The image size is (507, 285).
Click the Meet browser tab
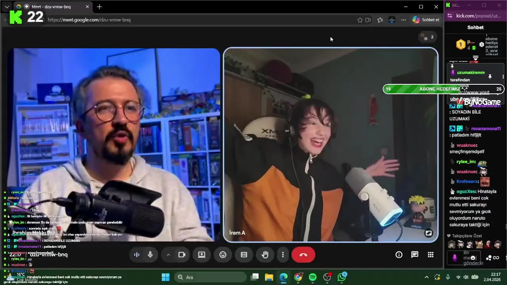[x=53, y=7]
